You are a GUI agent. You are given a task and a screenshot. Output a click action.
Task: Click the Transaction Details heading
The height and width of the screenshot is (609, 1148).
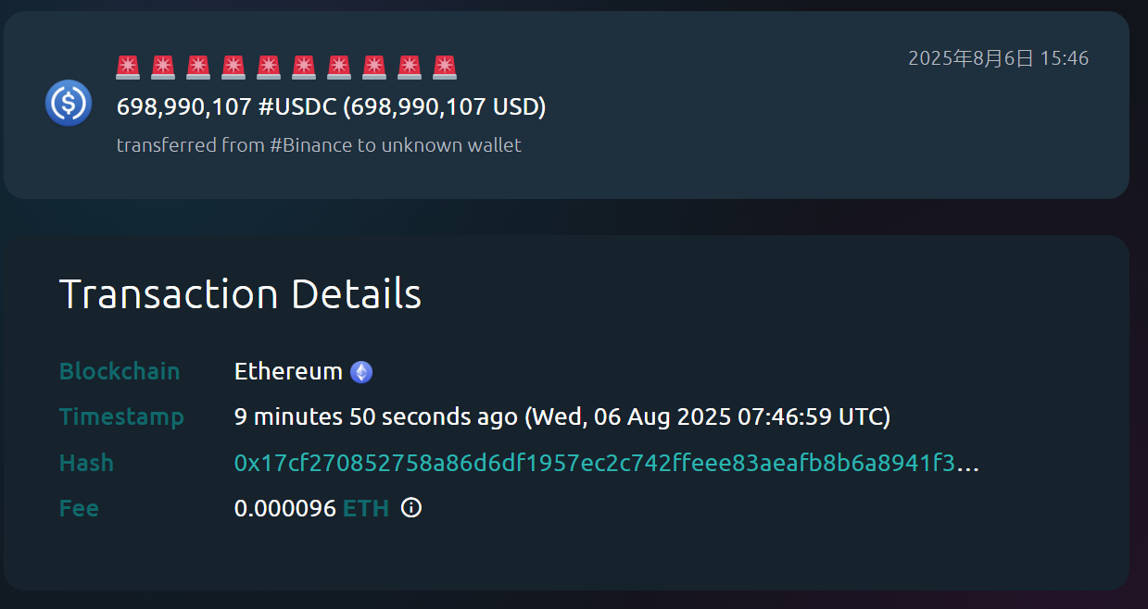click(240, 294)
